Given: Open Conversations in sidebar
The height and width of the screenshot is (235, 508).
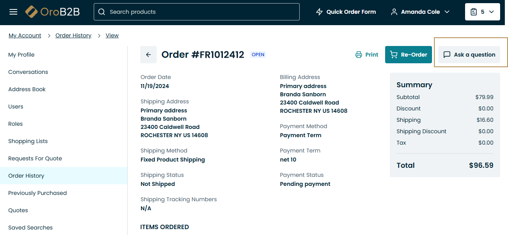Looking at the screenshot, I should pos(28,72).
